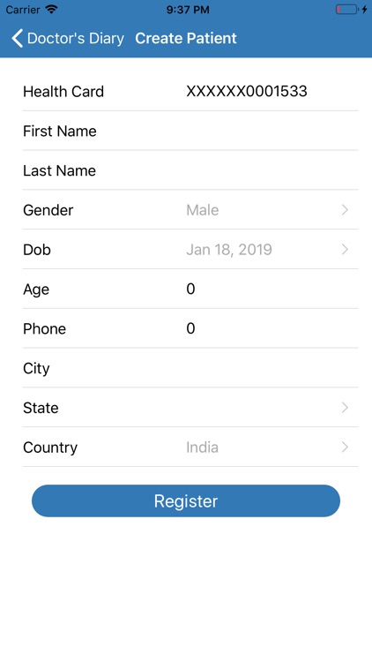Tap the Register button
The image size is (372, 662).
186,500
